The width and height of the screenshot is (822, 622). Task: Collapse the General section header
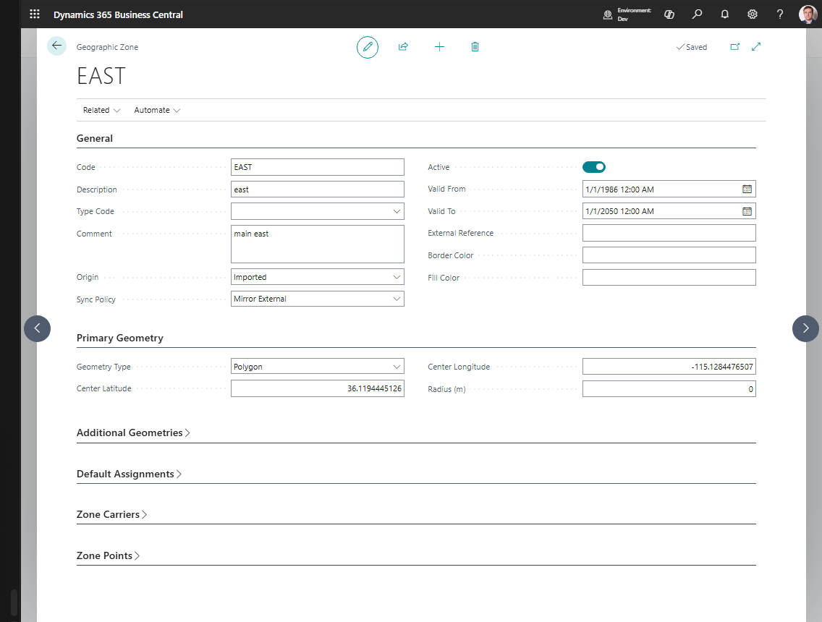[x=94, y=138]
